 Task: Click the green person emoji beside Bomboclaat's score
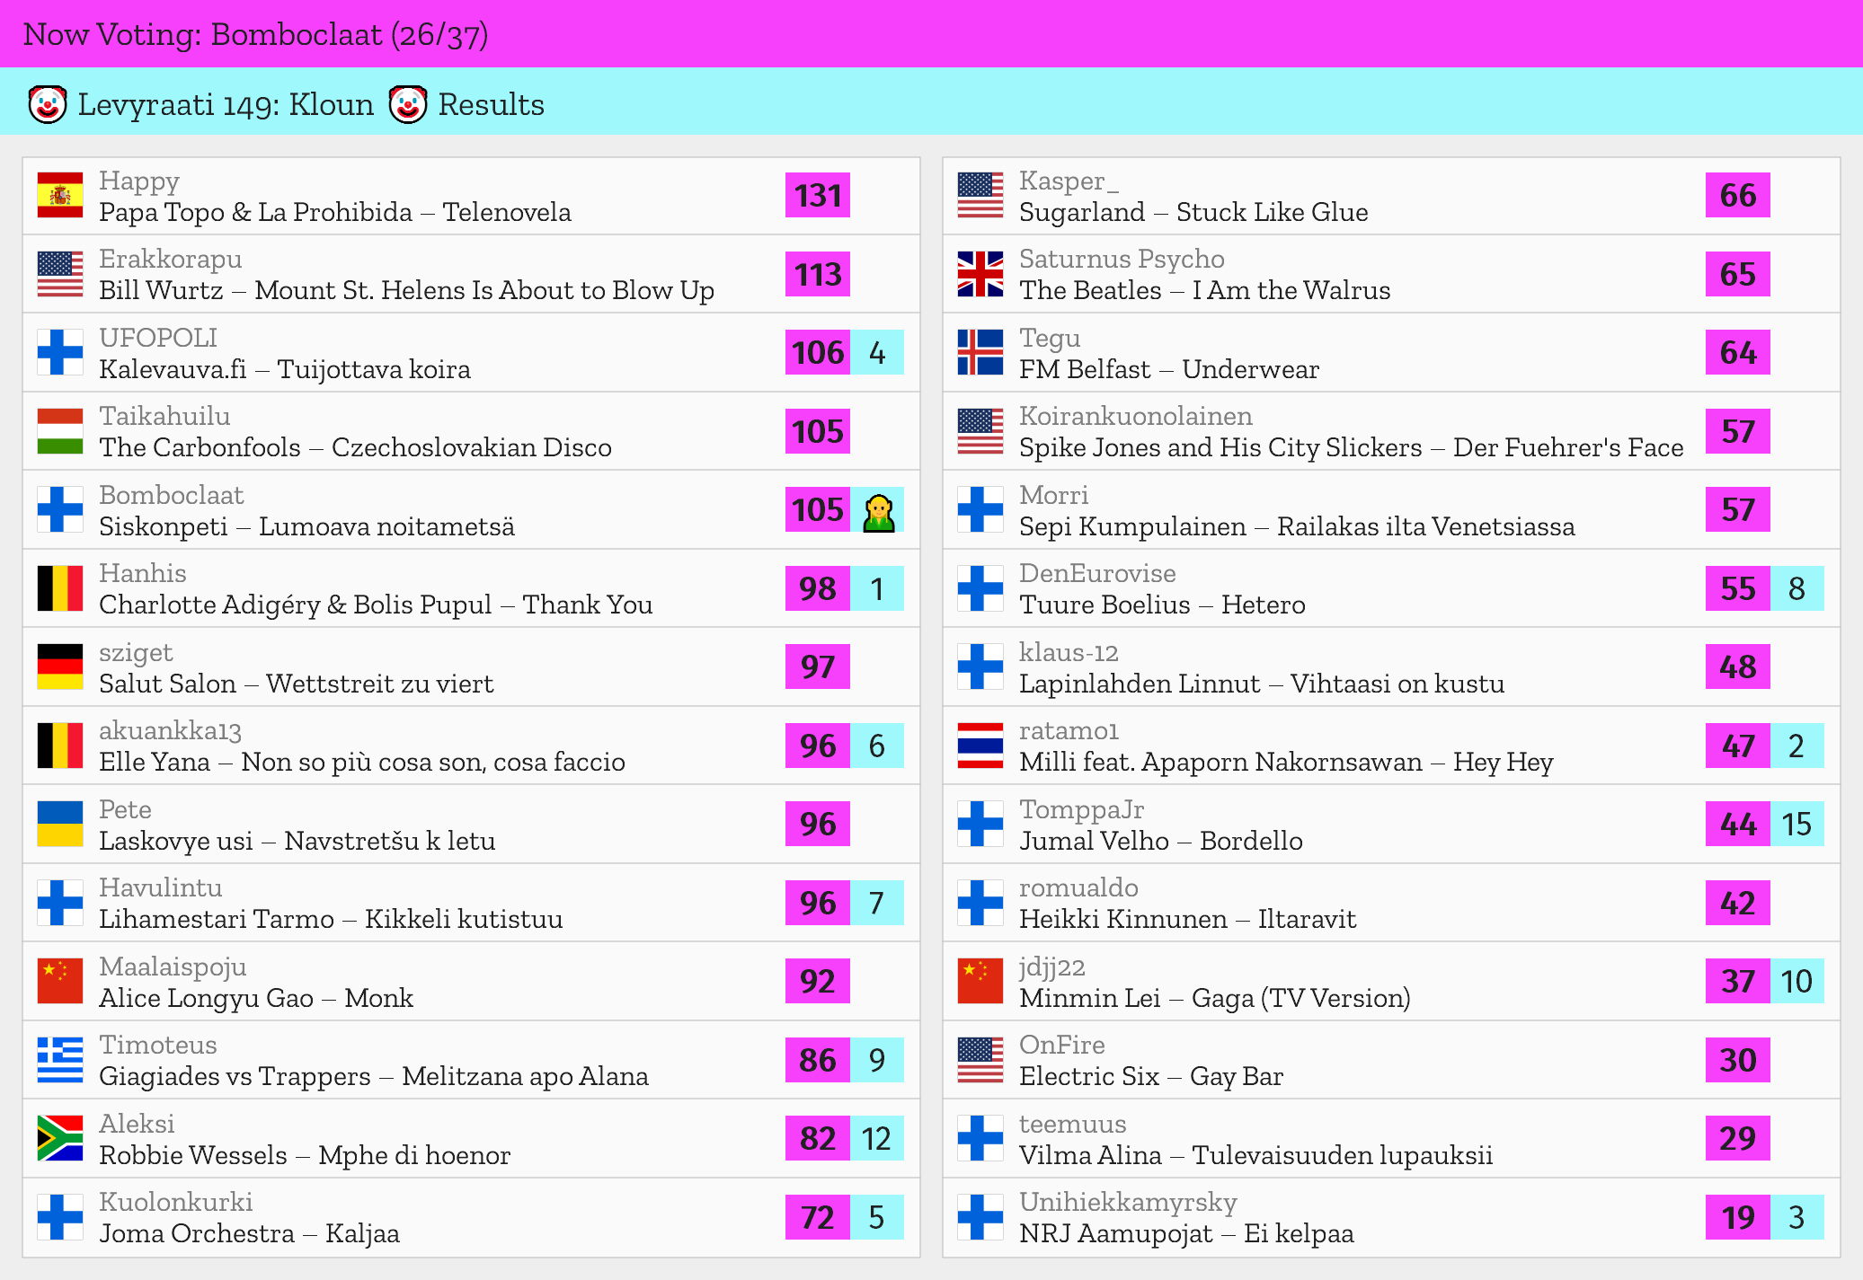[878, 510]
